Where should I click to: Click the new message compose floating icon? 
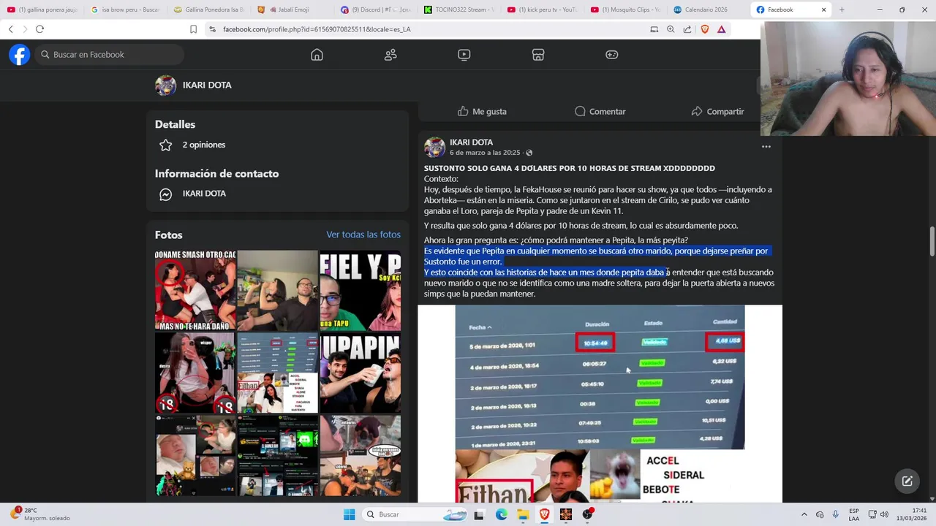907,481
